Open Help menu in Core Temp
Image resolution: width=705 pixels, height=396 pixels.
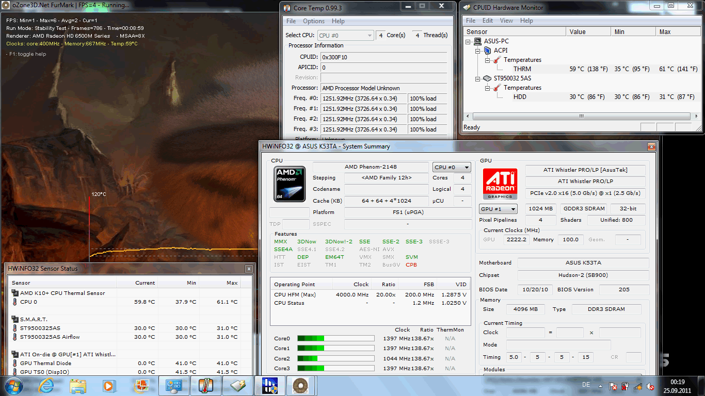coord(338,21)
